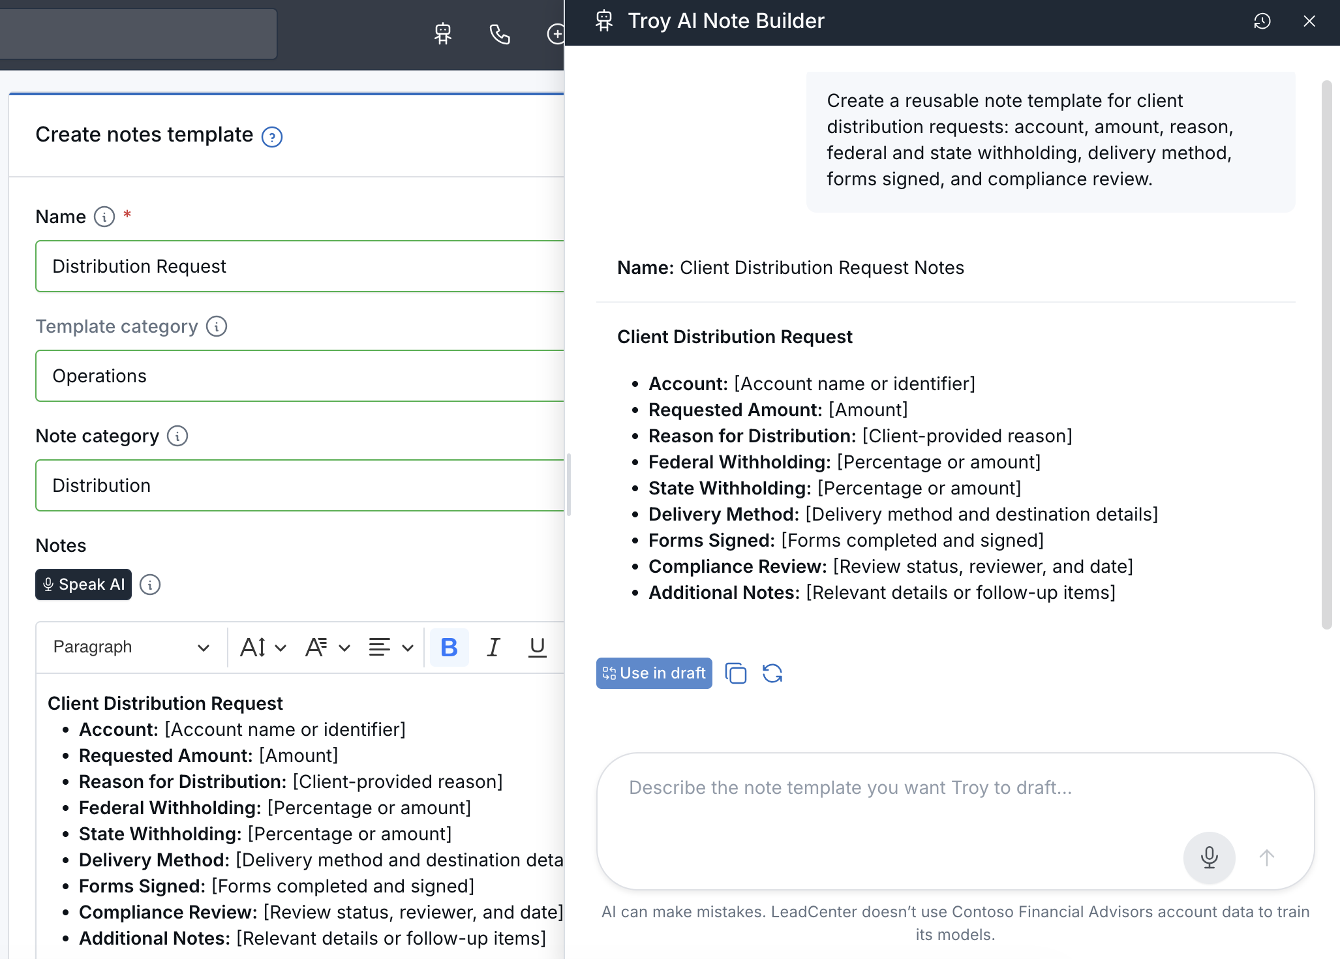Click 'Name: Client Distribution Request Notes' text
This screenshot has width=1340, height=959.
(791, 267)
